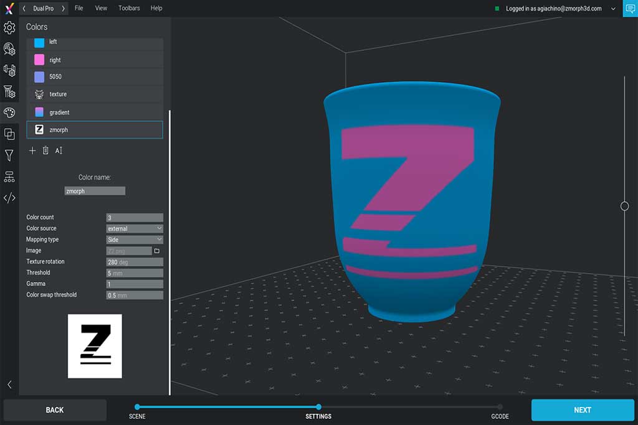Click the Texture rotation input field
The width and height of the screenshot is (638, 425).
click(x=135, y=262)
